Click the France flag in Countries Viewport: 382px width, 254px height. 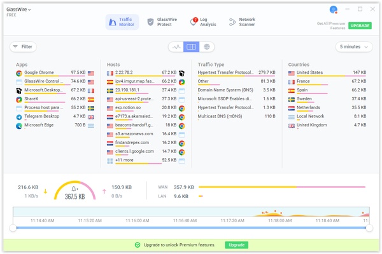[x=292, y=82]
